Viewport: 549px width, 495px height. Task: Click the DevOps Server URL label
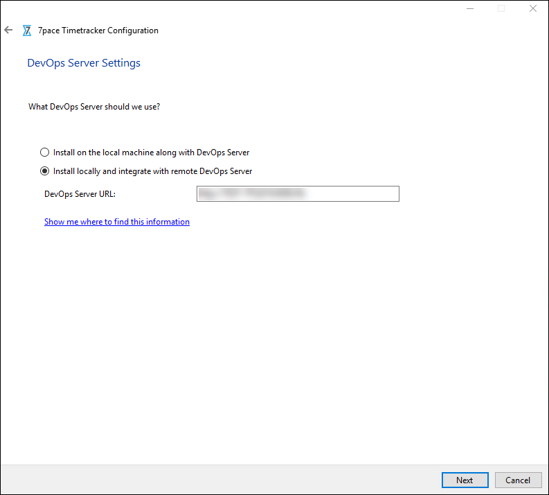(80, 194)
